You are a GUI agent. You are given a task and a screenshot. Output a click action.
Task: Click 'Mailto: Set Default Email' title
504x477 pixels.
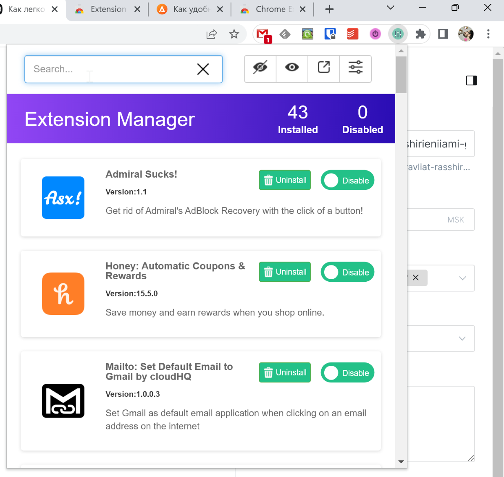(169, 372)
